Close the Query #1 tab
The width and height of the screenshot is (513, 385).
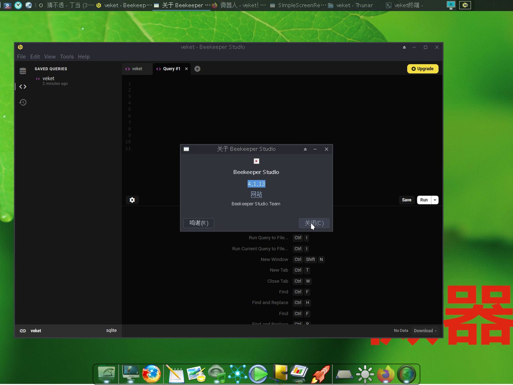click(x=186, y=69)
